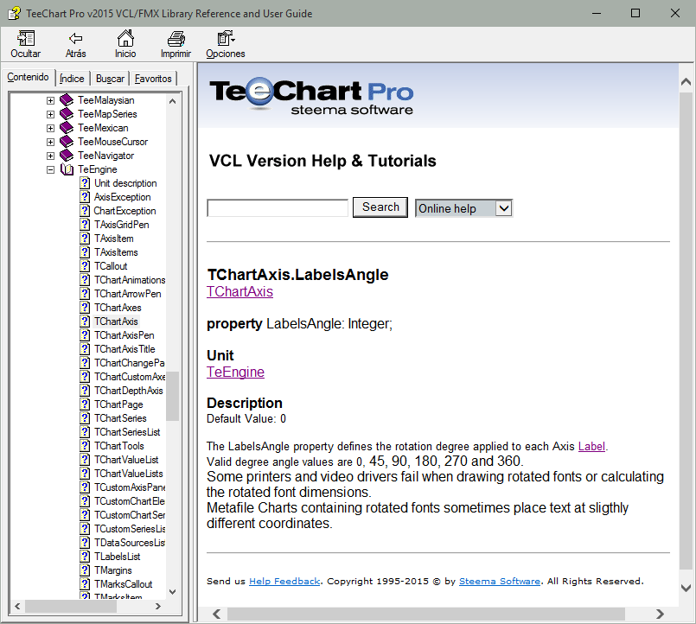The width and height of the screenshot is (696, 624).
Task: Click the help-page icon beside TChartAxis
Action: pos(85,321)
